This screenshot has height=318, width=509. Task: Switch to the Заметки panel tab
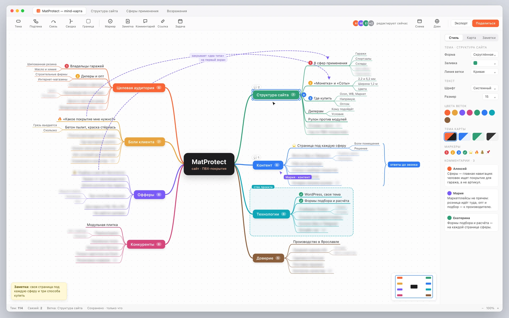[489, 38]
